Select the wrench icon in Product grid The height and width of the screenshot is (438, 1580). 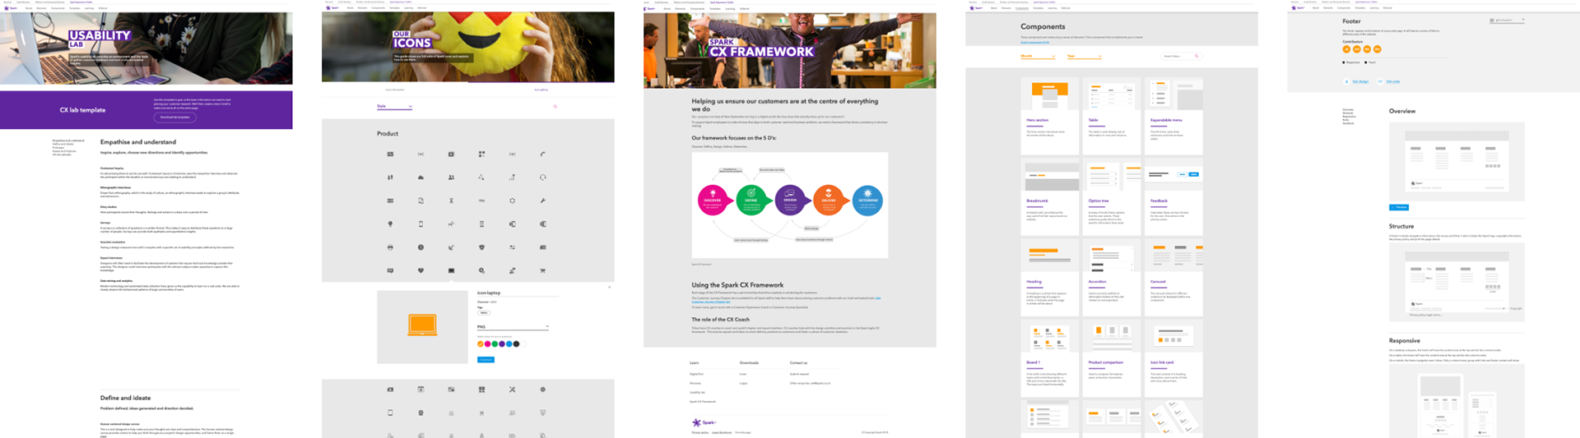click(542, 201)
